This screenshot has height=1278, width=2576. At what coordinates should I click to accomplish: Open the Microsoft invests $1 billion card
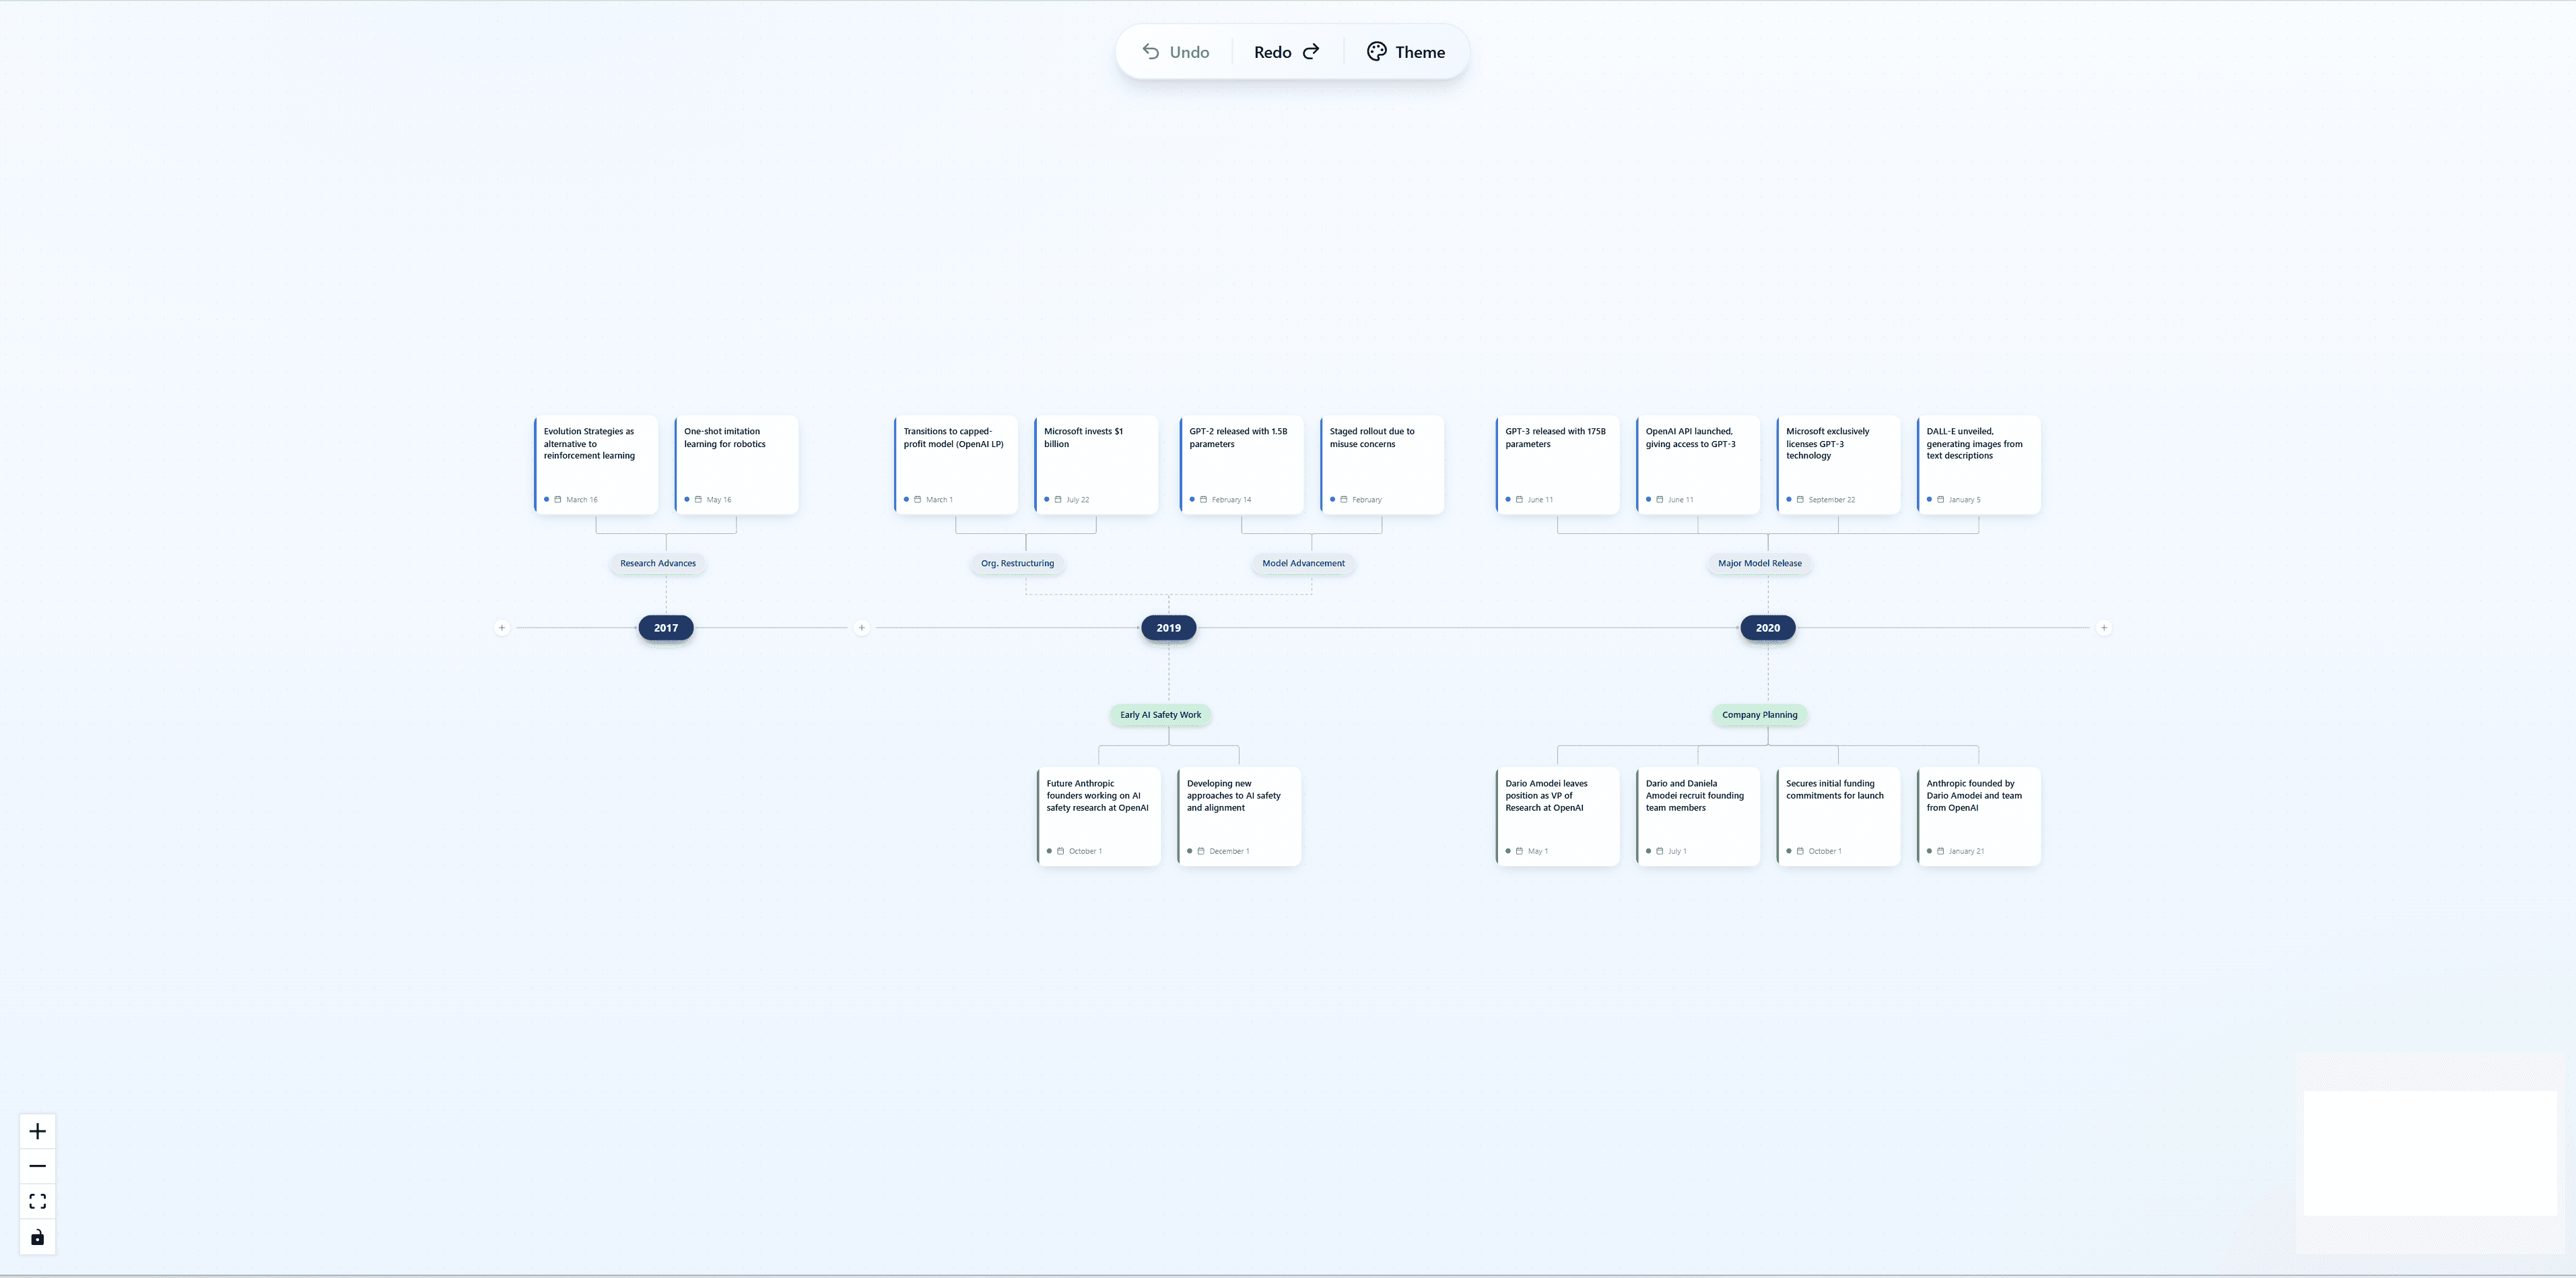click(x=1096, y=465)
